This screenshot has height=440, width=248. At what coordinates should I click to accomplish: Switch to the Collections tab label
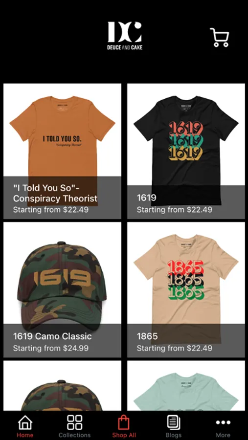74,435
